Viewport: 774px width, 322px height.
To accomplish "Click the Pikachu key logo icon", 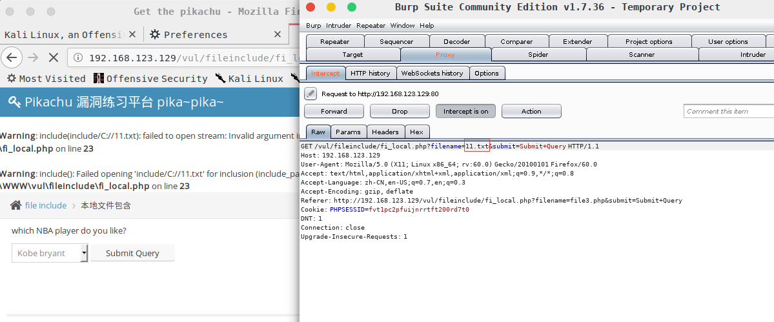I will click(14, 102).
